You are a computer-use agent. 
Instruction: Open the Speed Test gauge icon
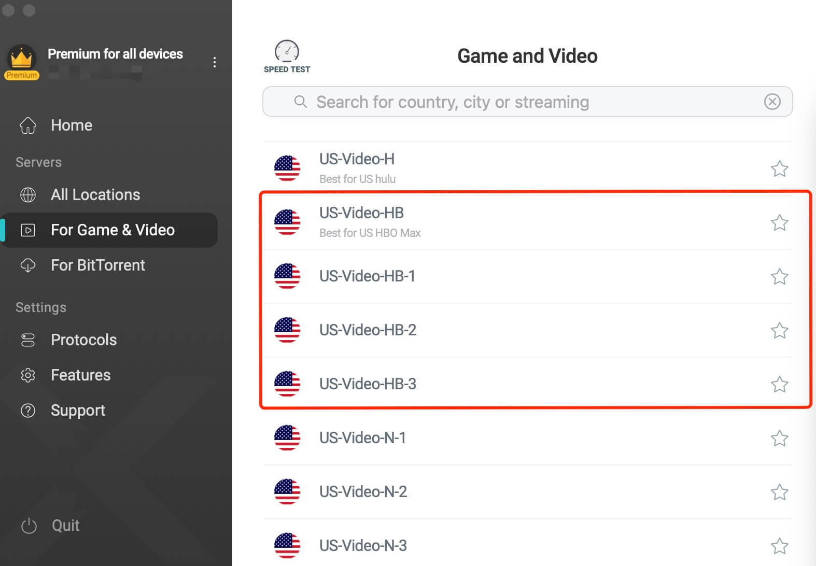pos(287,51)
